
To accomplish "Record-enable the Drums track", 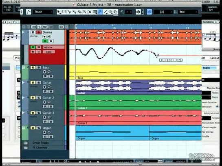I will 44,37.
